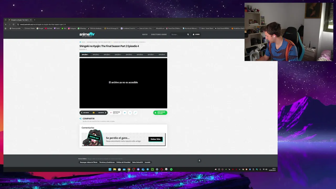Open Términos y Condiciones link
The height and width of the screenshot is (189, 336).
107,162
